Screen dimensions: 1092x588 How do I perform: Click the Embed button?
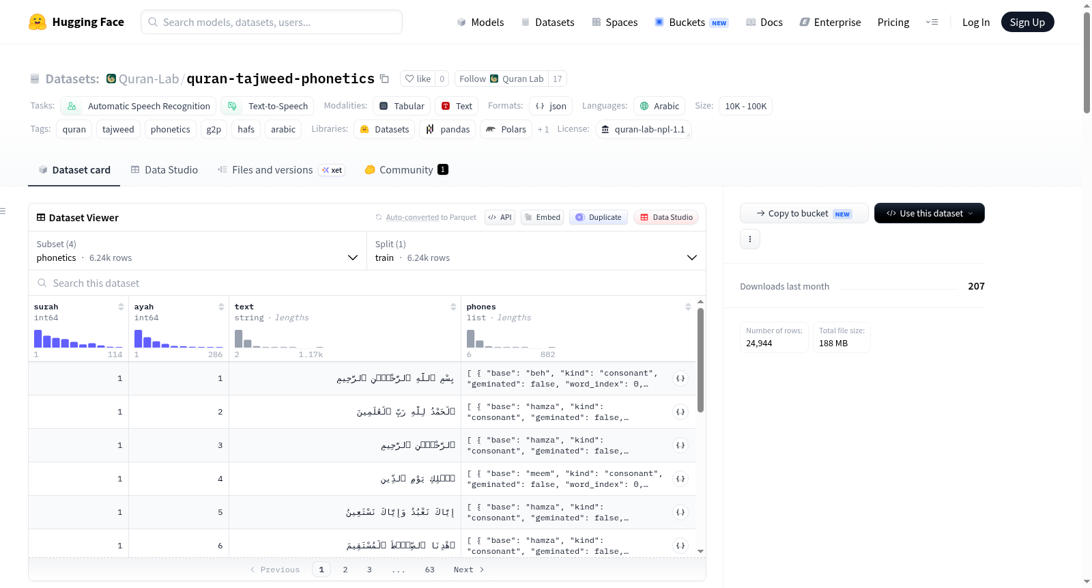542,217
